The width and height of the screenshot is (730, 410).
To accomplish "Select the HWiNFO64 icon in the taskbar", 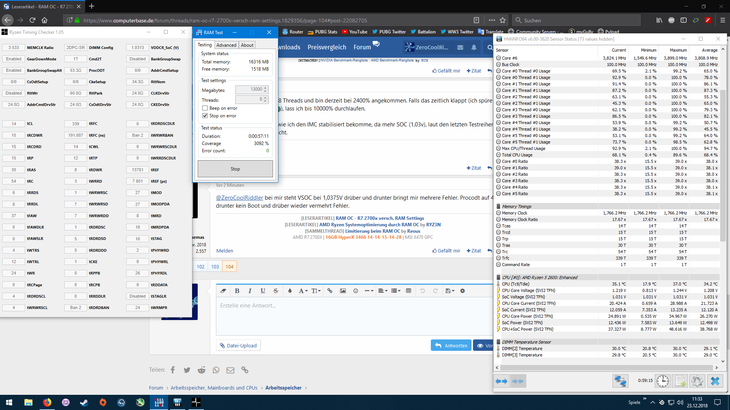I will pos(177,402).
